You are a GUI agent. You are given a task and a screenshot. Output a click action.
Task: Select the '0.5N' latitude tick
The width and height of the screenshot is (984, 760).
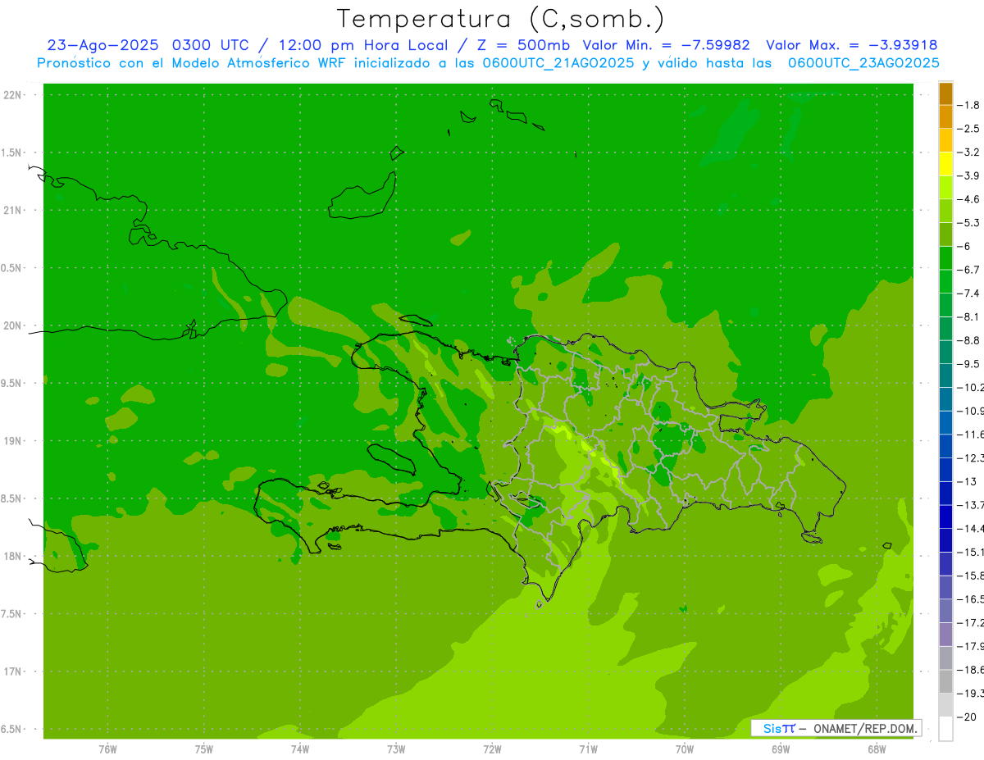[12, 268]
